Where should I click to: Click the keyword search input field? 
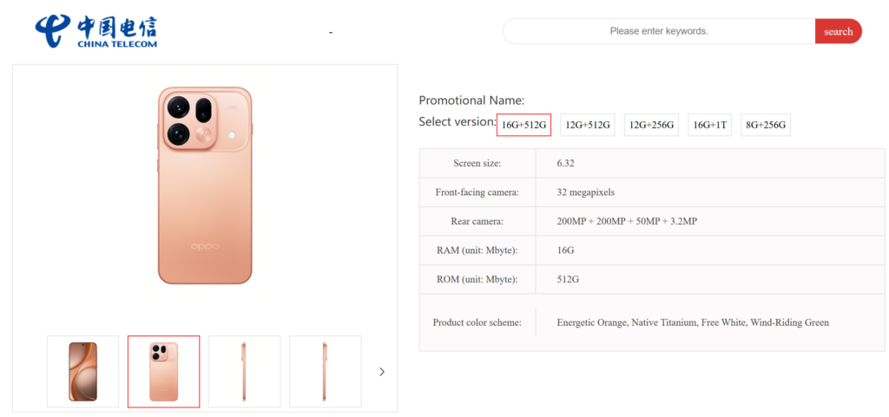(x=659, y=31)
